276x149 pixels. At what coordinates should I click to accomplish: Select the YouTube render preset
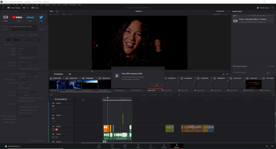pos(17,17)
